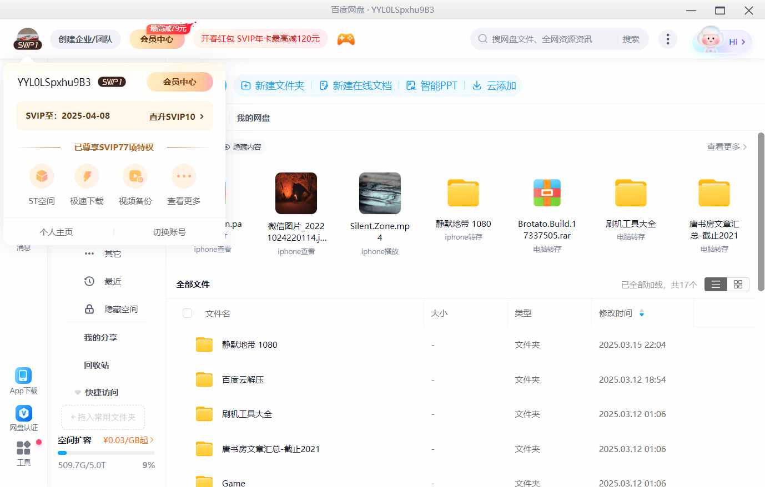Open 空间扩容 price link ¥0.03/GB起
This screenshot has height=487, width=765.
[x=128, y=440]
